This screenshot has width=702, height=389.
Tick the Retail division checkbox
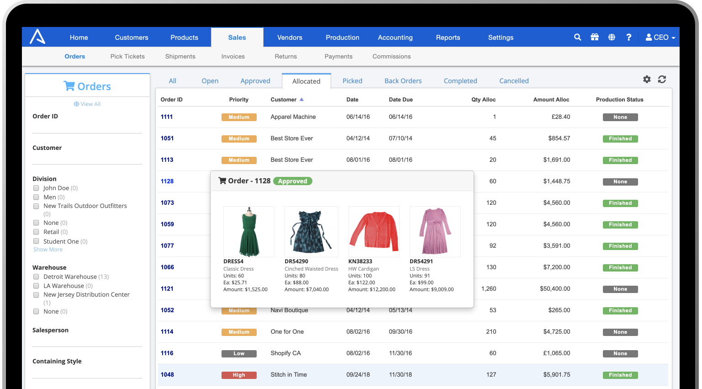[x=36, y=232]
